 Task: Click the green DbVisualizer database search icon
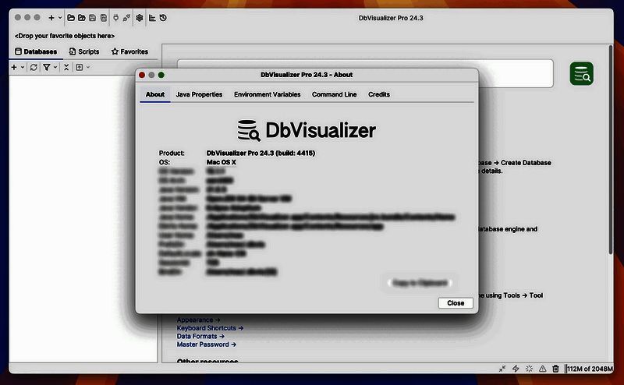pyautogui.click(x=581, y=73)
